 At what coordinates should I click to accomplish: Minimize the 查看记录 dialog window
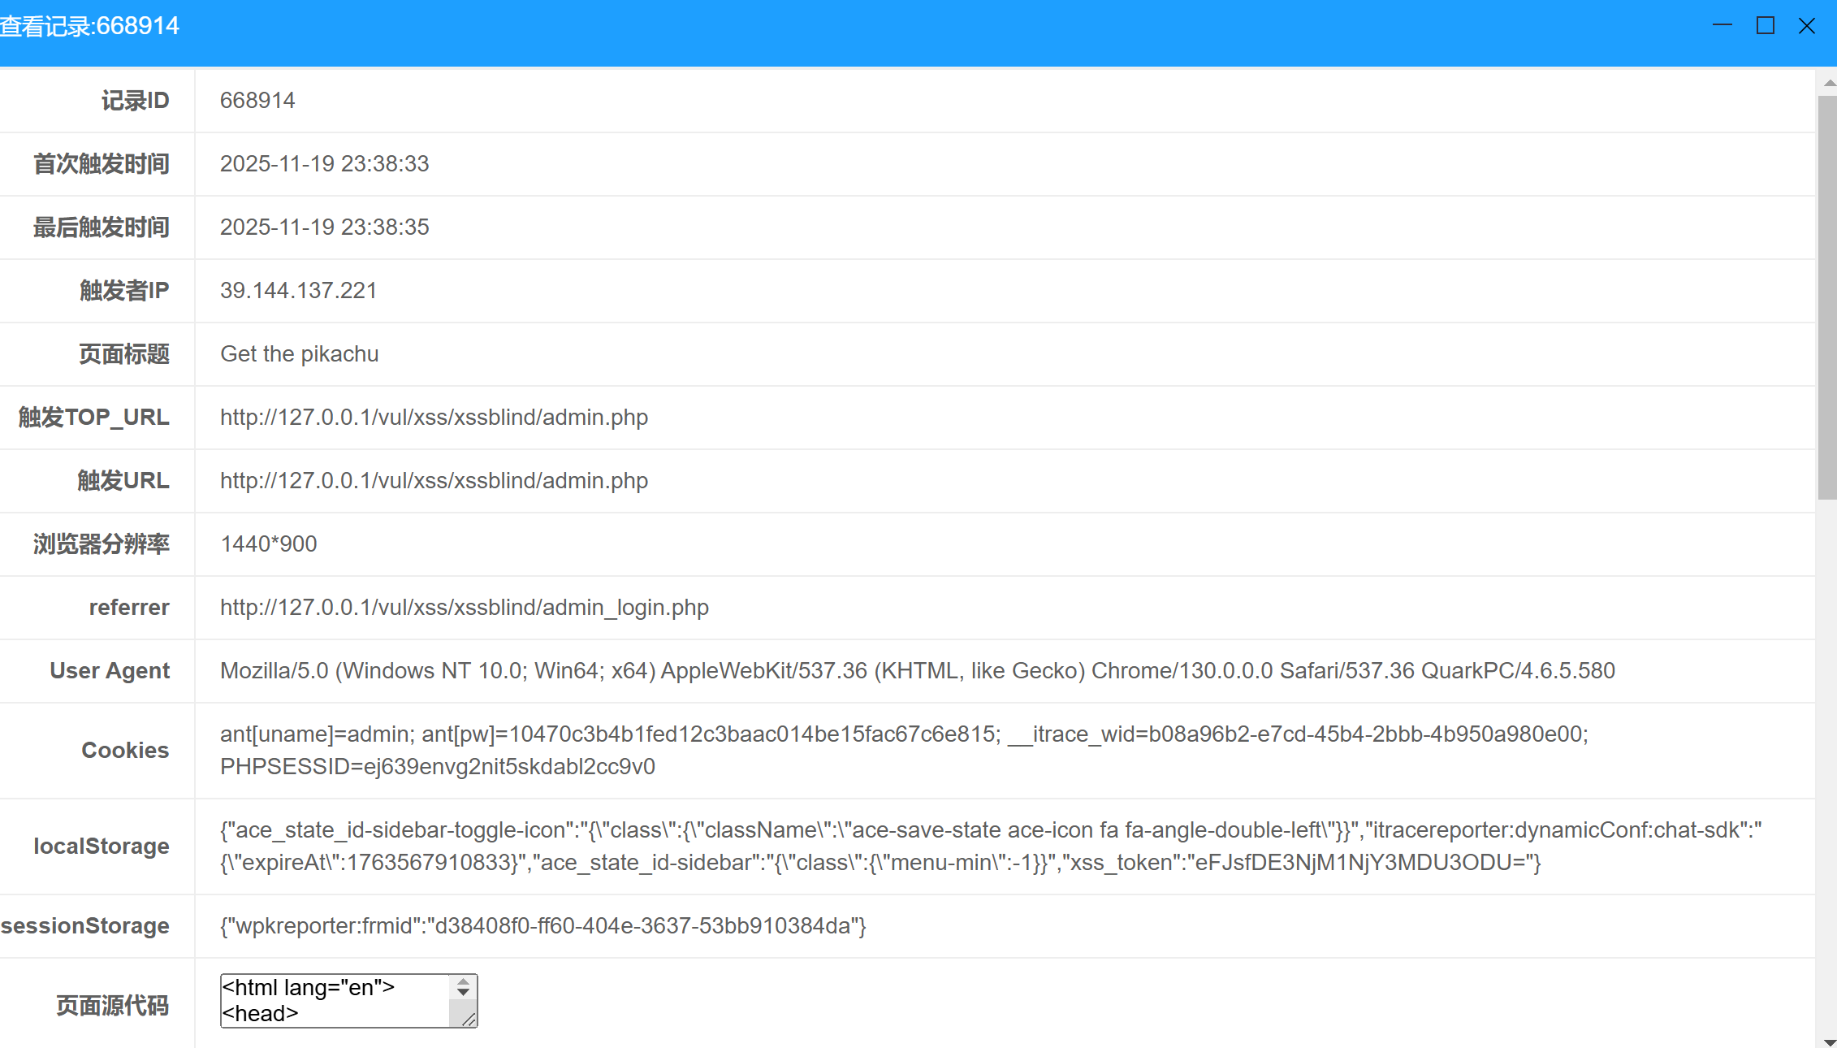point(1722,26)
